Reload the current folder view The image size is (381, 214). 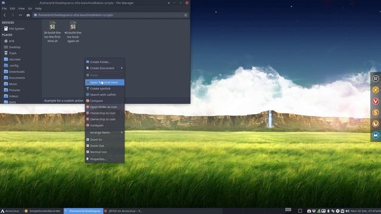tap(186, 15)
